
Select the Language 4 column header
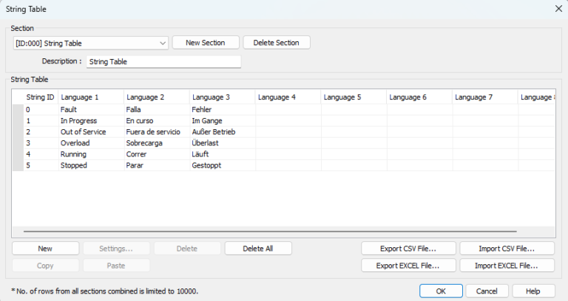coord(288,97)
